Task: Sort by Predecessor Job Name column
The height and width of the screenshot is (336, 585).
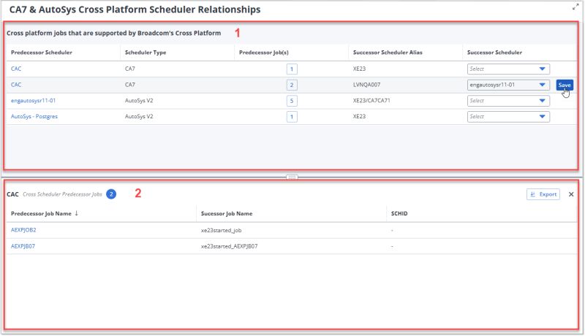Action: [41, 213]
